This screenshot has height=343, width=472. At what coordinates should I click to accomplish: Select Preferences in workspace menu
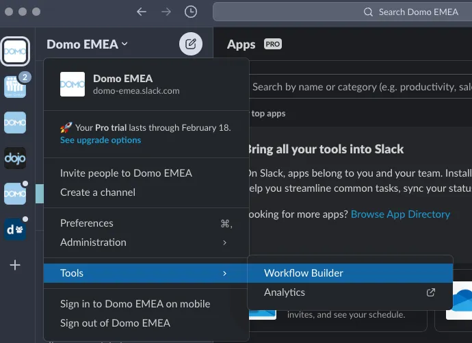tap(87, 223)
